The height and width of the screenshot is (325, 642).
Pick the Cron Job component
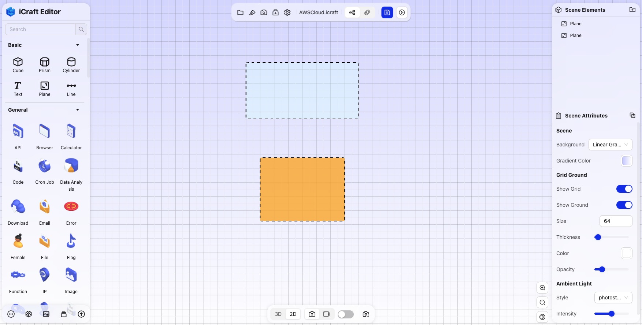coord(45,171)
